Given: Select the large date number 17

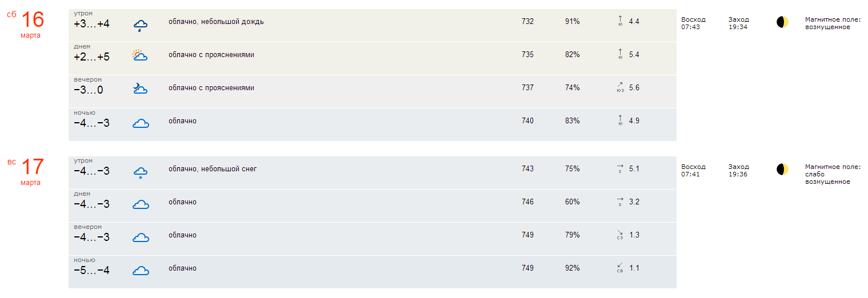Looking at the screenshot, I should 33,167.
